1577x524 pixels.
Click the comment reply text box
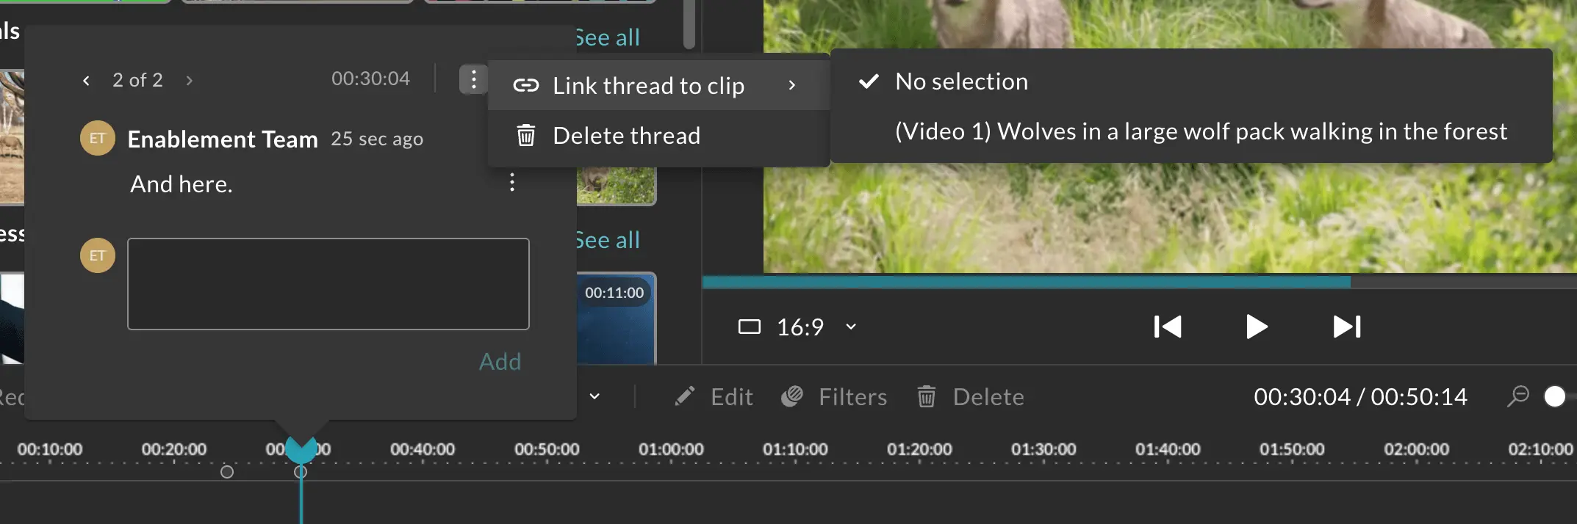tap(328, 283)
